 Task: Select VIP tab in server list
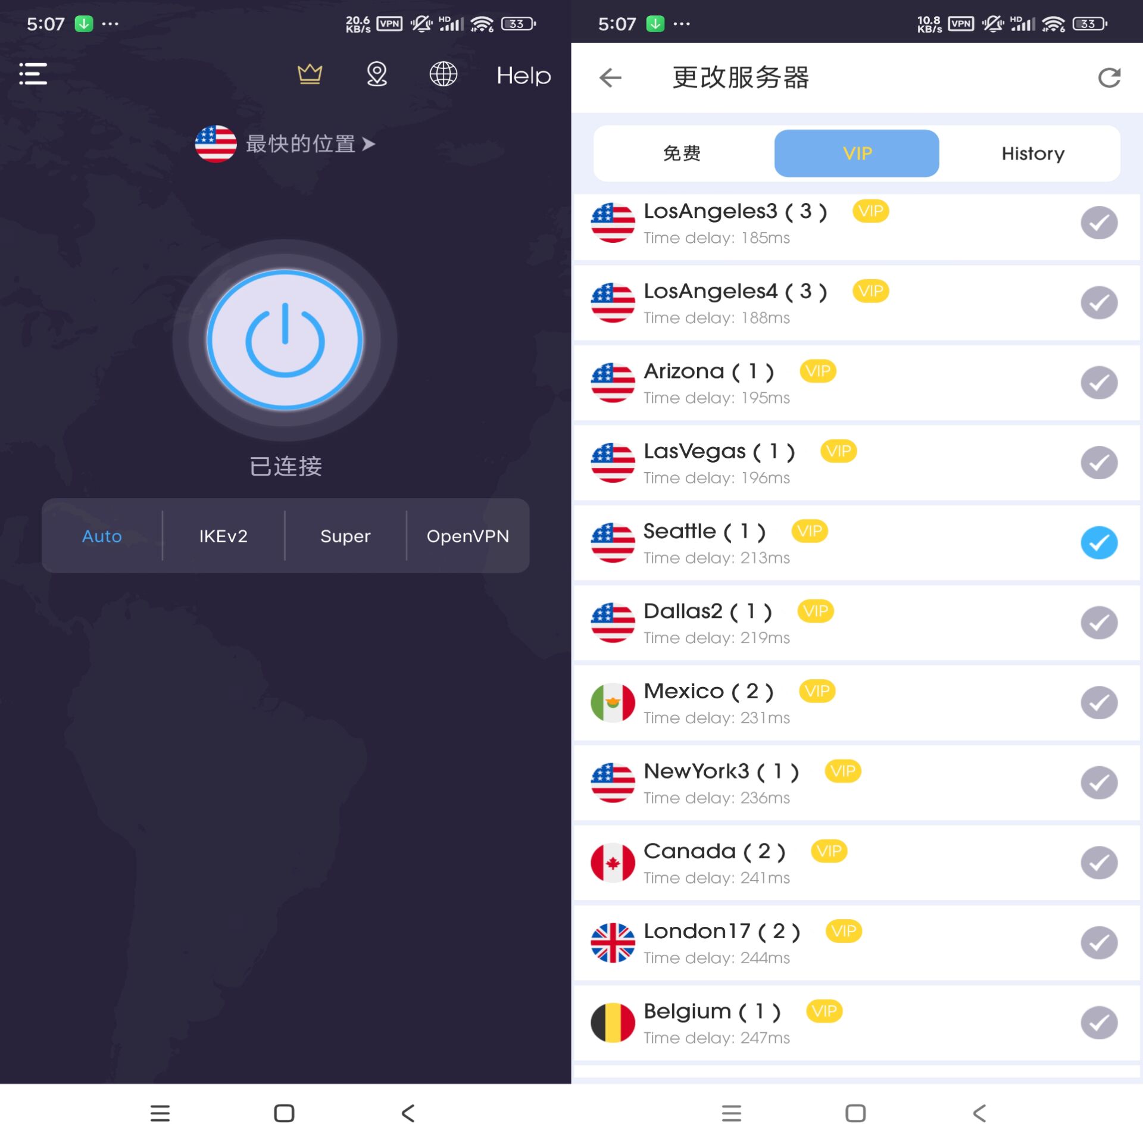pyautogui.click(x=856, y=153)
